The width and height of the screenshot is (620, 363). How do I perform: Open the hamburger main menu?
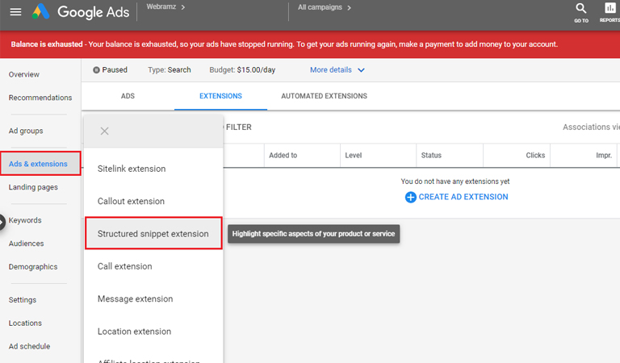(x=16, y=12)
